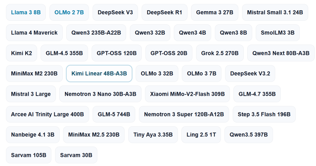The height and width of the screenshot is (166, 316).
Task: Click the Llama 4 Maverick chip
Action: click(x=34, y=33)
